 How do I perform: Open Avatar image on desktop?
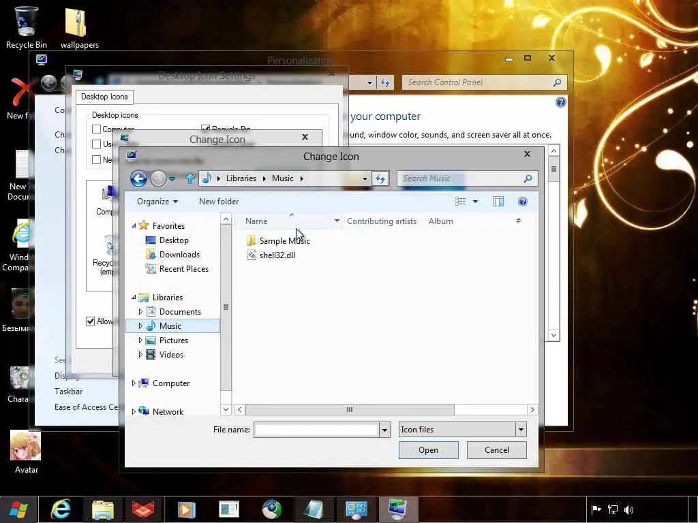tap(27, 452)
